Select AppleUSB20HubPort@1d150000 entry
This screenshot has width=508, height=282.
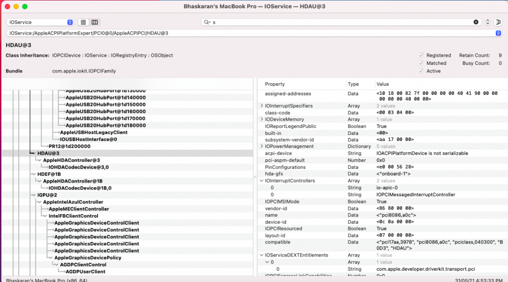point(106,104)
